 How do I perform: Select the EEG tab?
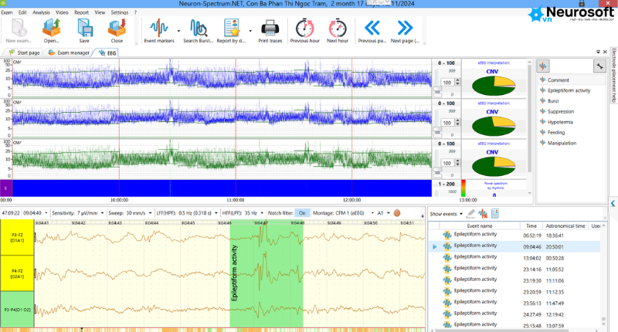(x=107, y=53)
